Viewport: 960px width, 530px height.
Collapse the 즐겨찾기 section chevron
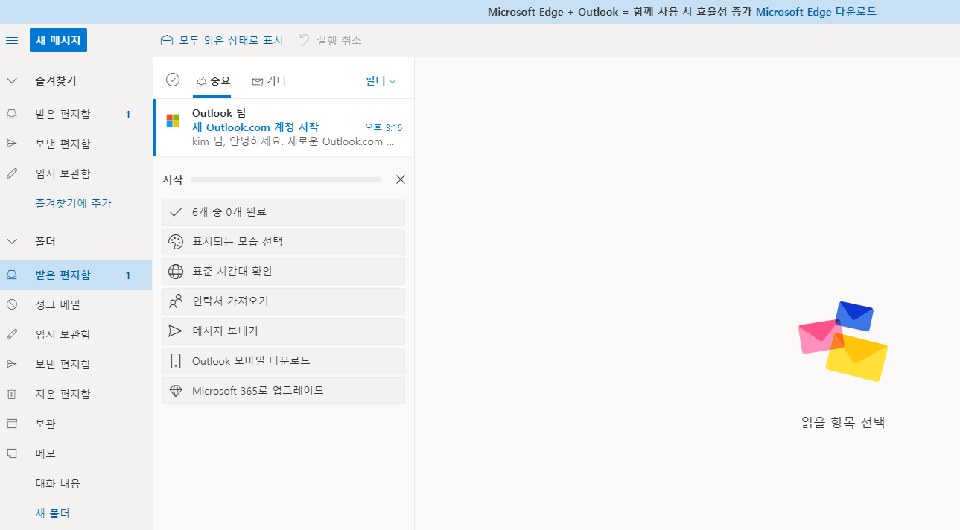pos(12,80)
